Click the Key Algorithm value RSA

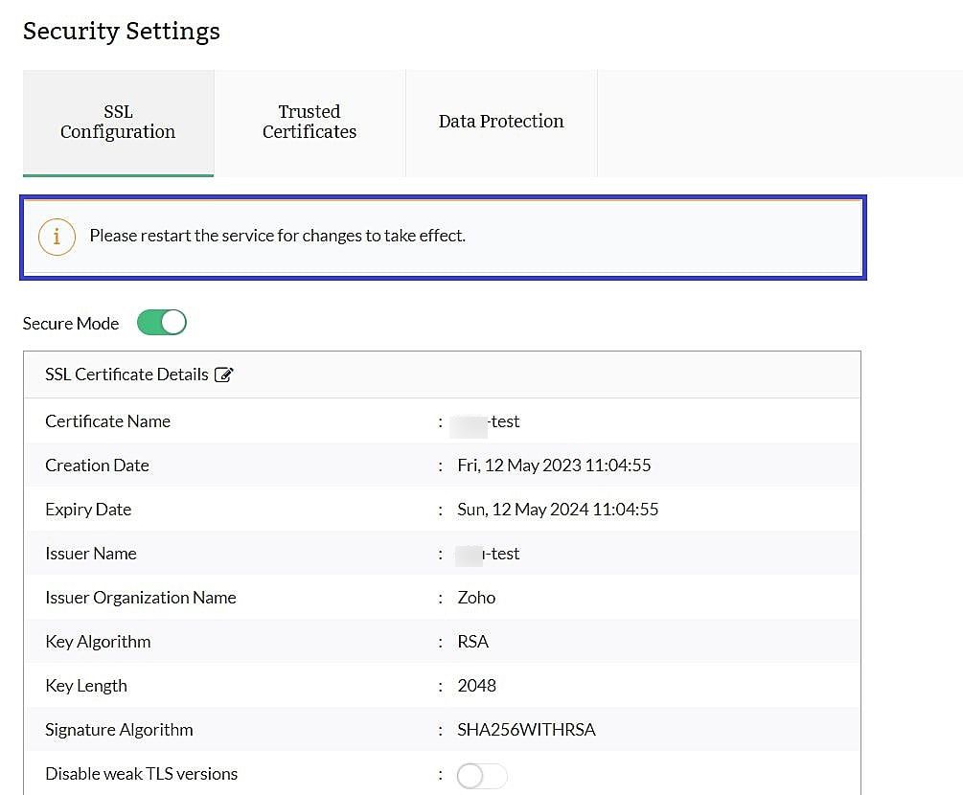pyautogui.click(x=473, y=642)
